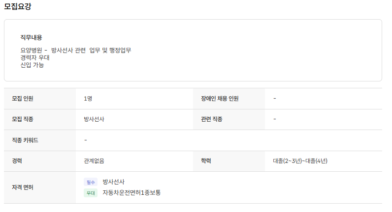The height and width of the screenshot is (212, 392).
Task: Click the 자동차운전면허1종보통 license text
Action: (131, 193)
